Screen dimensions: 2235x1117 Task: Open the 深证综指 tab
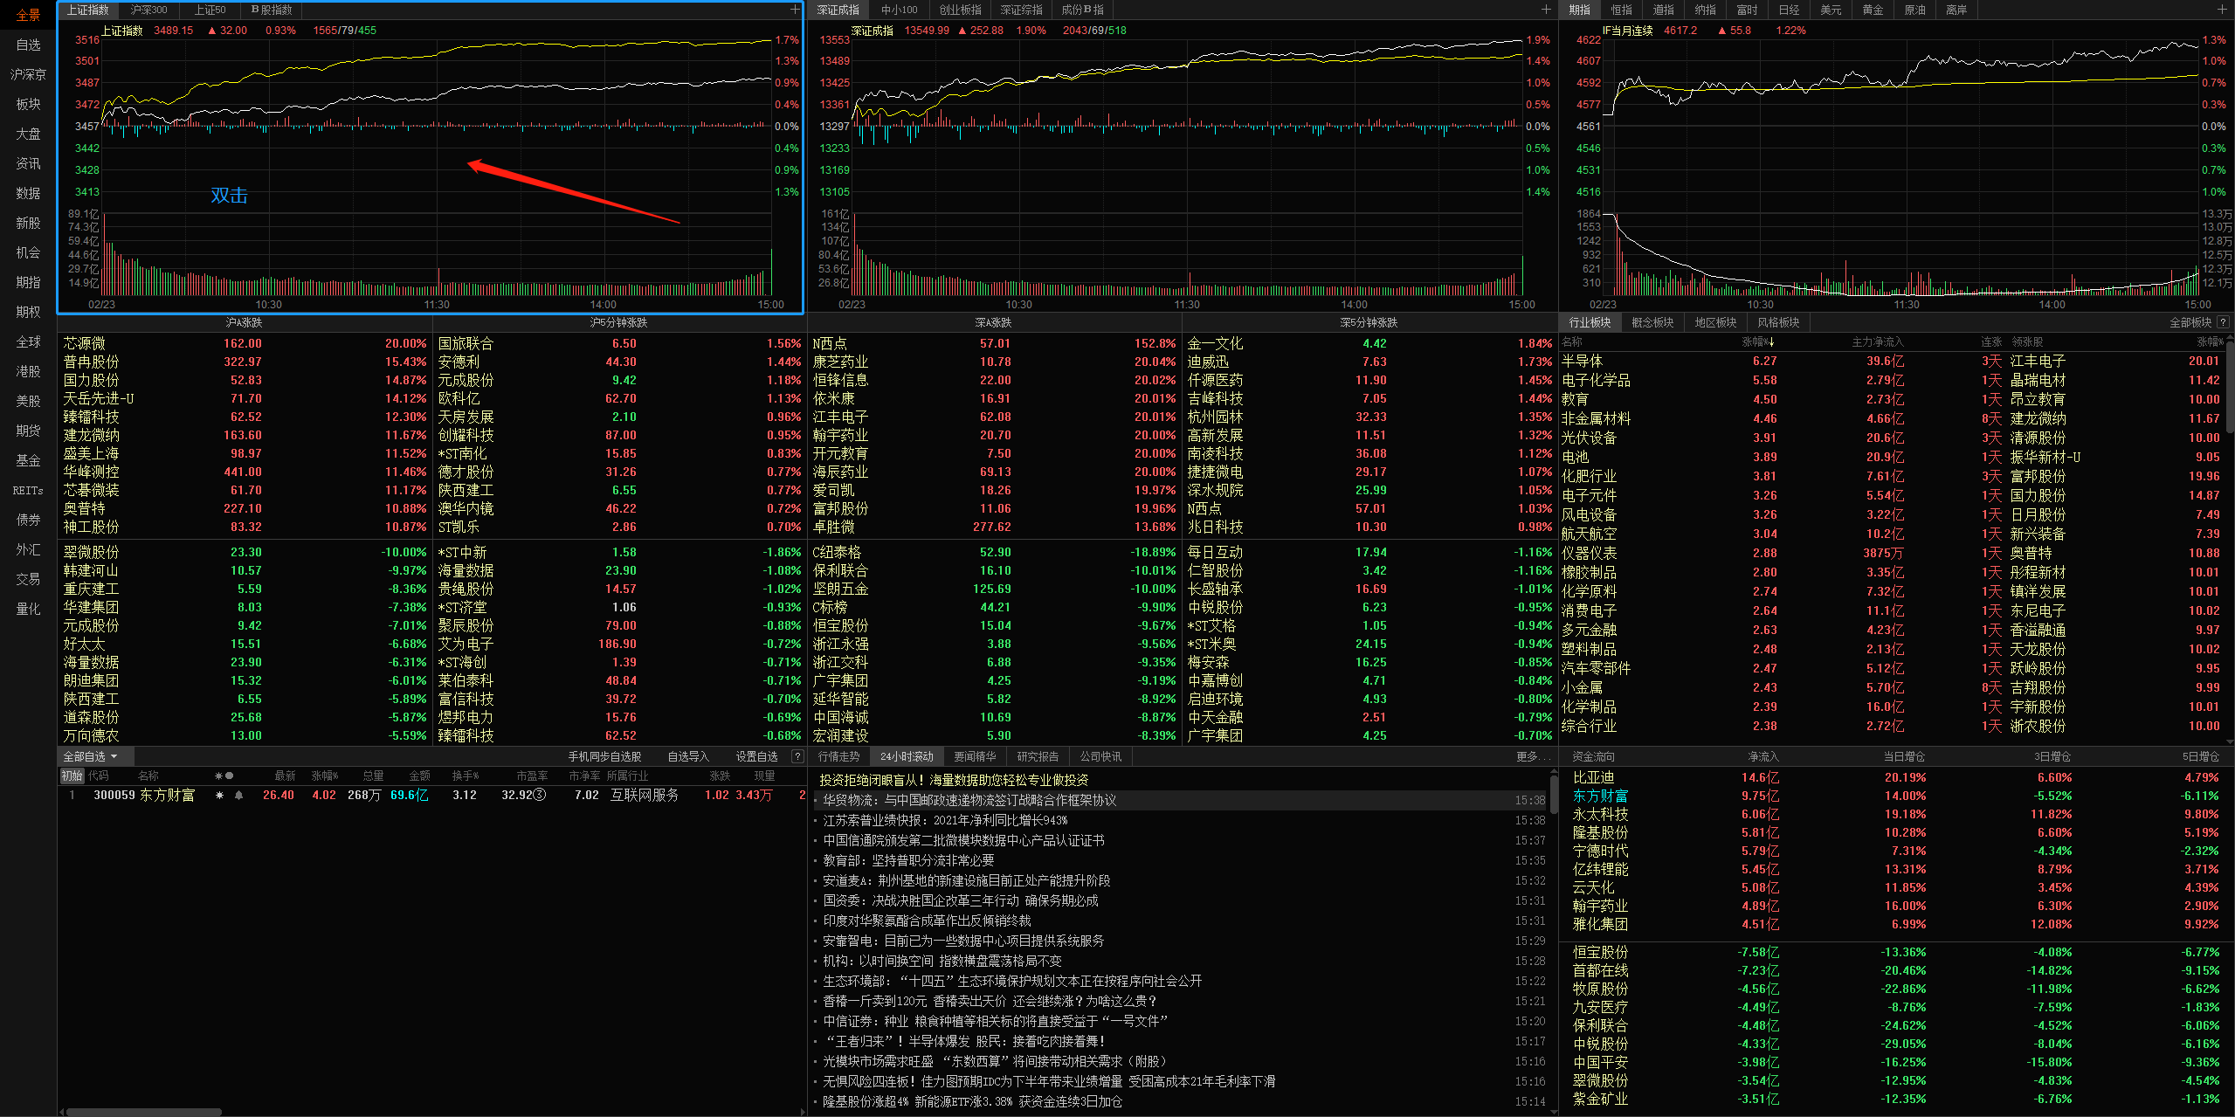pos(1021,10)
